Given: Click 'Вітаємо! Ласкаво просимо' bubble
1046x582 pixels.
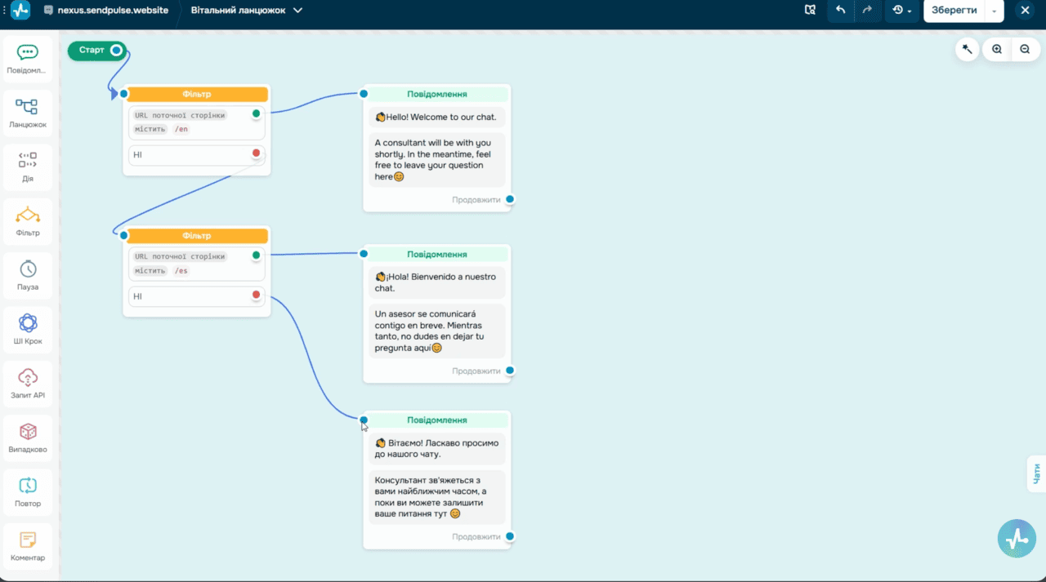Looking at the screenshot, I should [437, 448].
